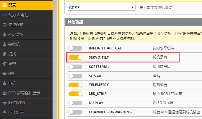The width and height of the screenshot is (202, 119).
Task: Turn off the LED_STRIP toggle
Action: [75, 94]
